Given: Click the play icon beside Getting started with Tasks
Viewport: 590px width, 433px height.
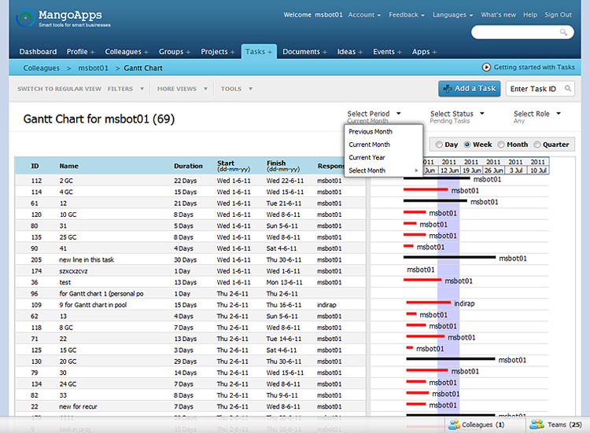Looking at the screenshot, I should tap(486, 68).
